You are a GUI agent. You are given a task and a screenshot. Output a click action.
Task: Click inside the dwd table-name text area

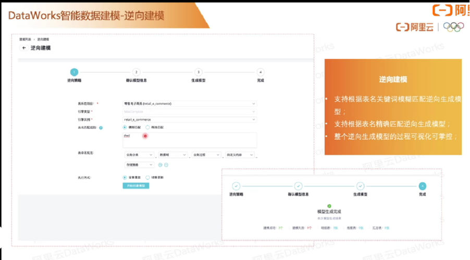click(x=190, y=140)
